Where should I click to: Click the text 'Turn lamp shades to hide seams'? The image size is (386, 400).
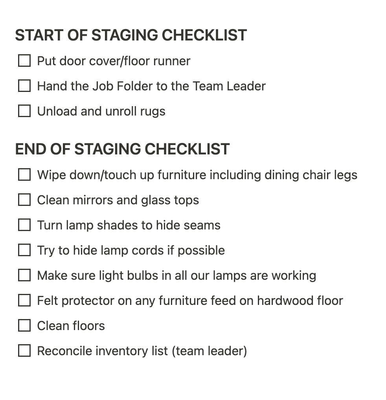click(x=129, y=225)
